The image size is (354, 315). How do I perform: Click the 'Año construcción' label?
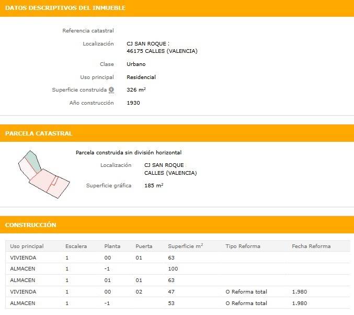coord(92,103)
